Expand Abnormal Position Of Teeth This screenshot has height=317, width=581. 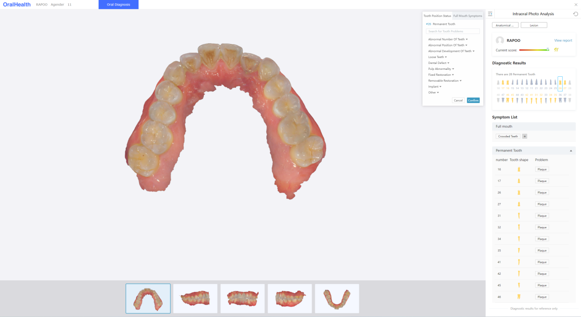[x=448, y=45]
